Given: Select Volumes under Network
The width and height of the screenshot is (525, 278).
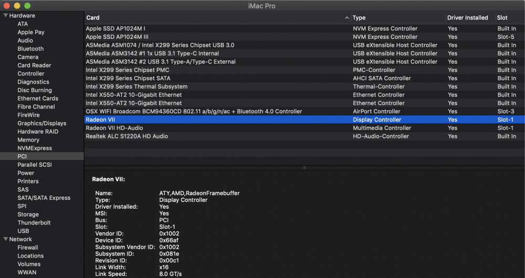Looking at the screenshot, I should tap(29, 264).
